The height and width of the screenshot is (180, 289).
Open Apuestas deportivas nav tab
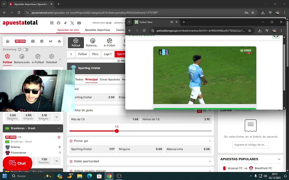pyautogui.click(x=97, y=30)
